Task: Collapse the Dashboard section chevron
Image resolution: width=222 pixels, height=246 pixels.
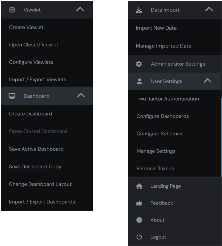Action: (81, 95)
